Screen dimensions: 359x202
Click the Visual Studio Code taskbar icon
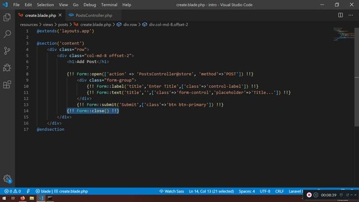(x=41, y=198)
